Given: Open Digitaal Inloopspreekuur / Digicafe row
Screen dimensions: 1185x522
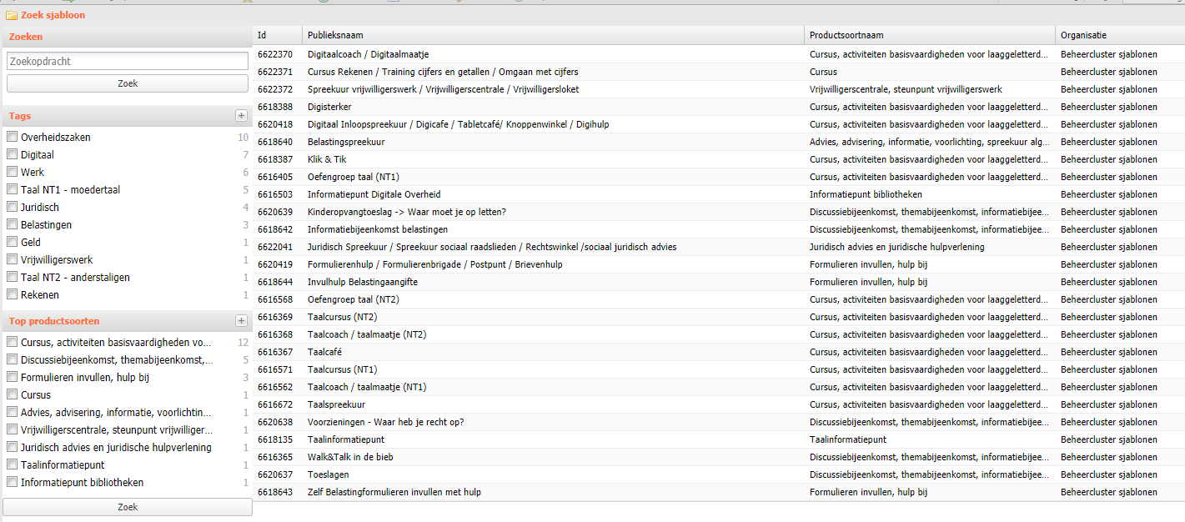Looking at the screenshot, I should point(719,124).
